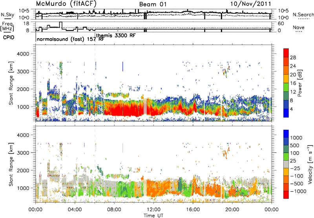Click the '28' tick on power colorbar
314x218 pixels.
293,57
